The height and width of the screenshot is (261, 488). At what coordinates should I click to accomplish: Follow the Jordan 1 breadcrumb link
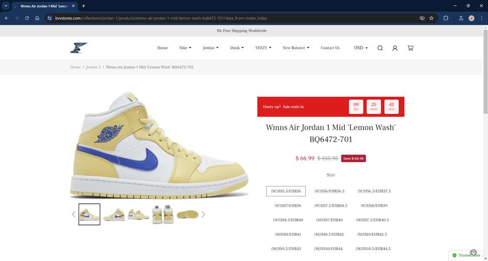[93, 67]
